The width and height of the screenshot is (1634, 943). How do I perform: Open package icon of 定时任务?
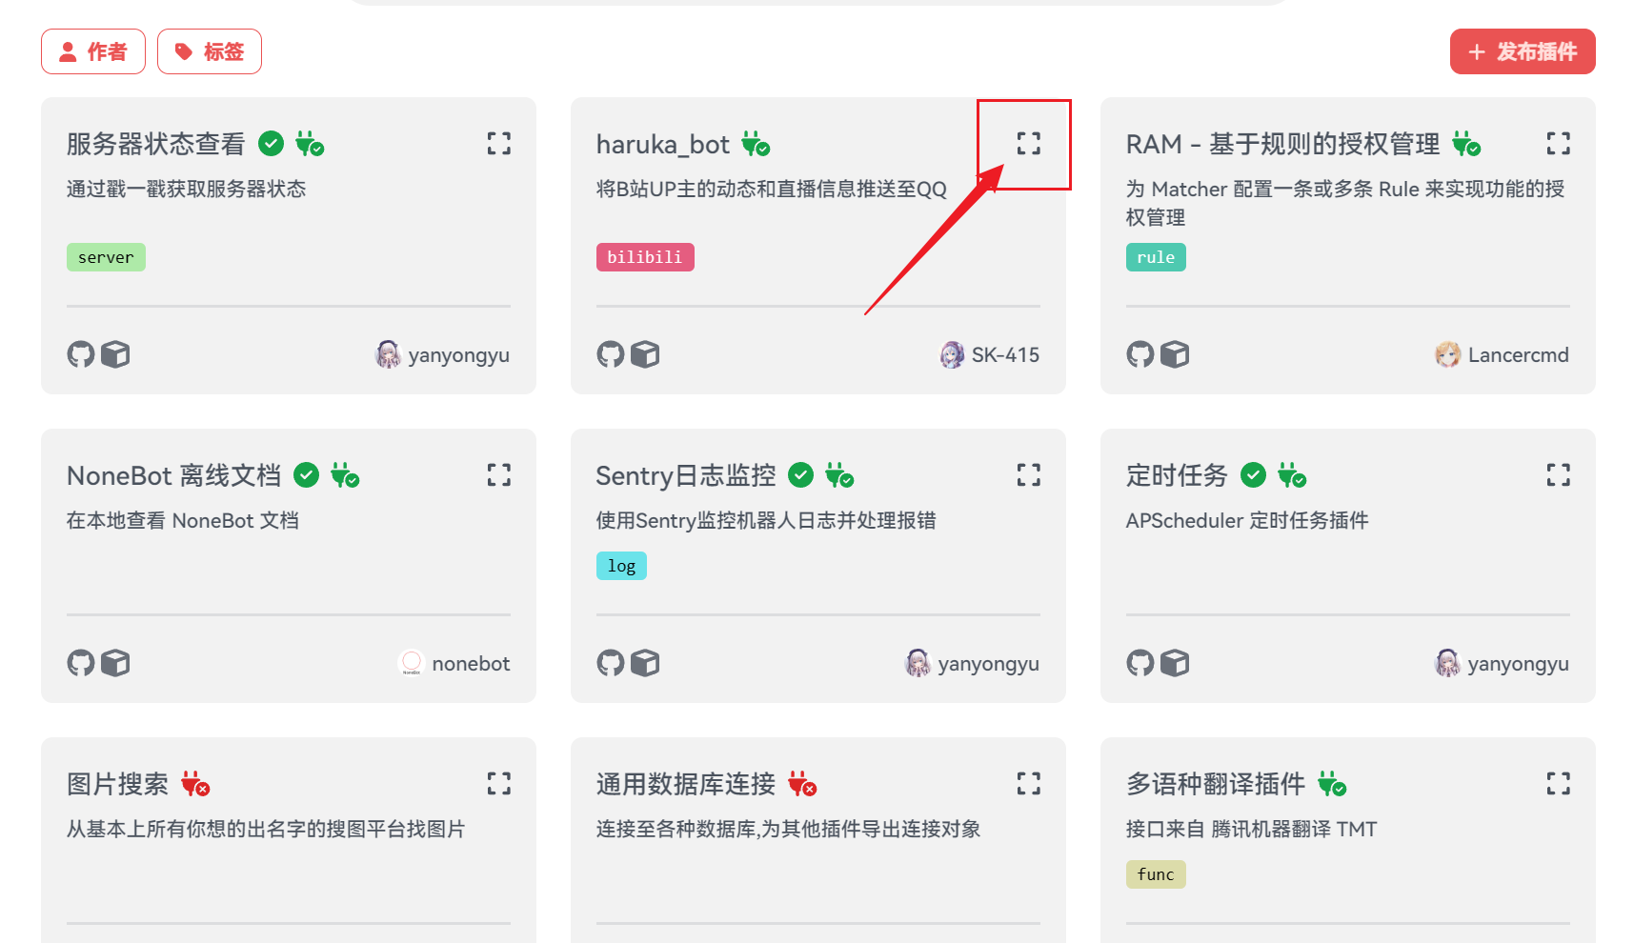1175,663
